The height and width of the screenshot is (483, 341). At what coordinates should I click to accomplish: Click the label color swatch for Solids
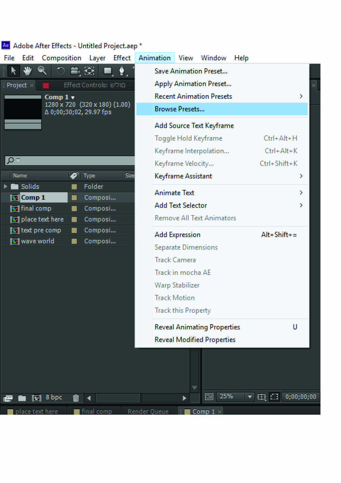click(74, 187)
